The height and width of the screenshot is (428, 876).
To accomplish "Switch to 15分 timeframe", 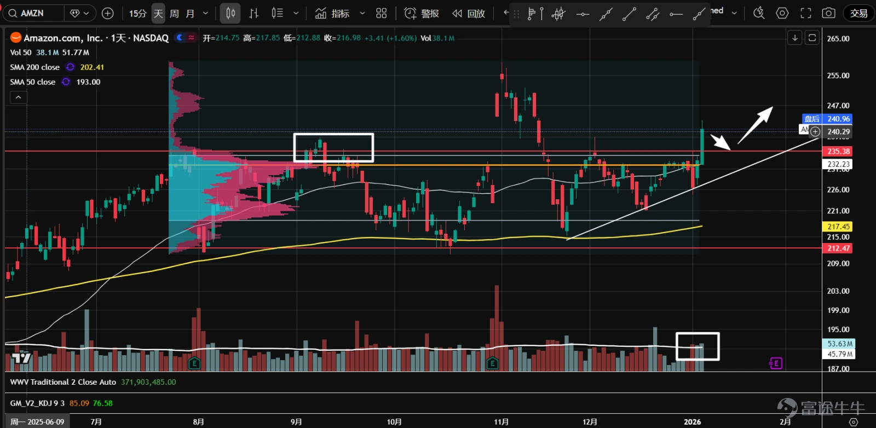I will tap(138, 13).
